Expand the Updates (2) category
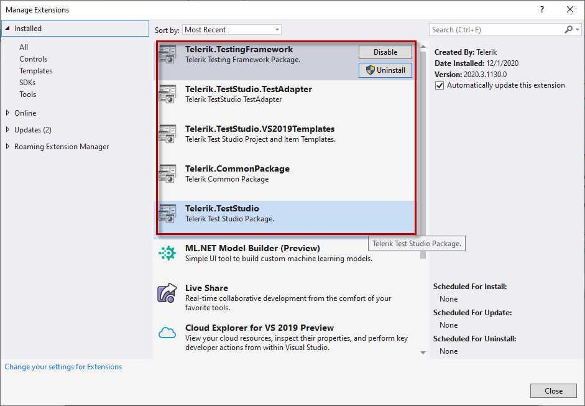 [x=8, y=130]
